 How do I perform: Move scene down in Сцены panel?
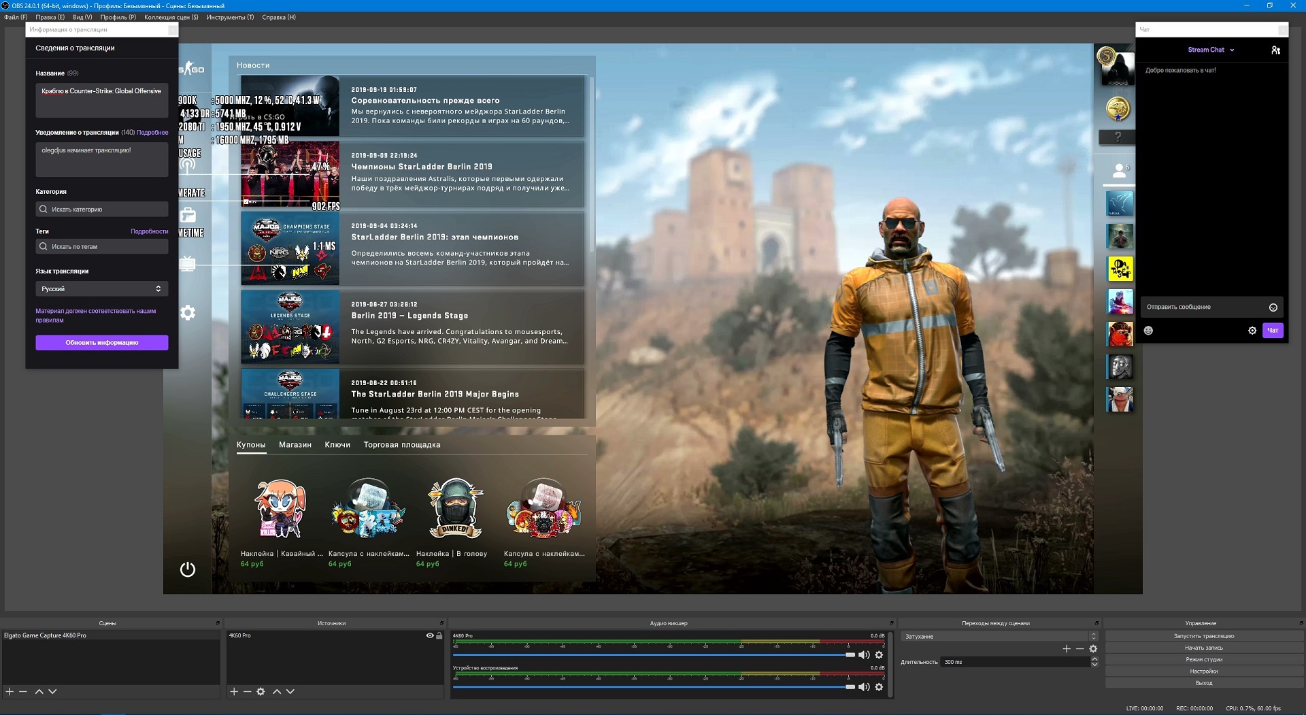coord(52,691)
